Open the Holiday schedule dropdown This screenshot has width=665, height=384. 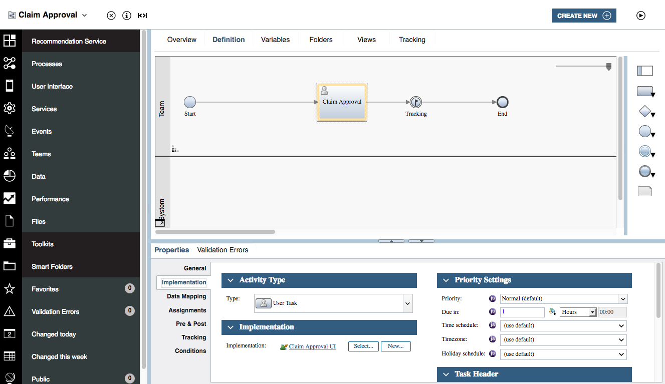(x=564, y=354)
